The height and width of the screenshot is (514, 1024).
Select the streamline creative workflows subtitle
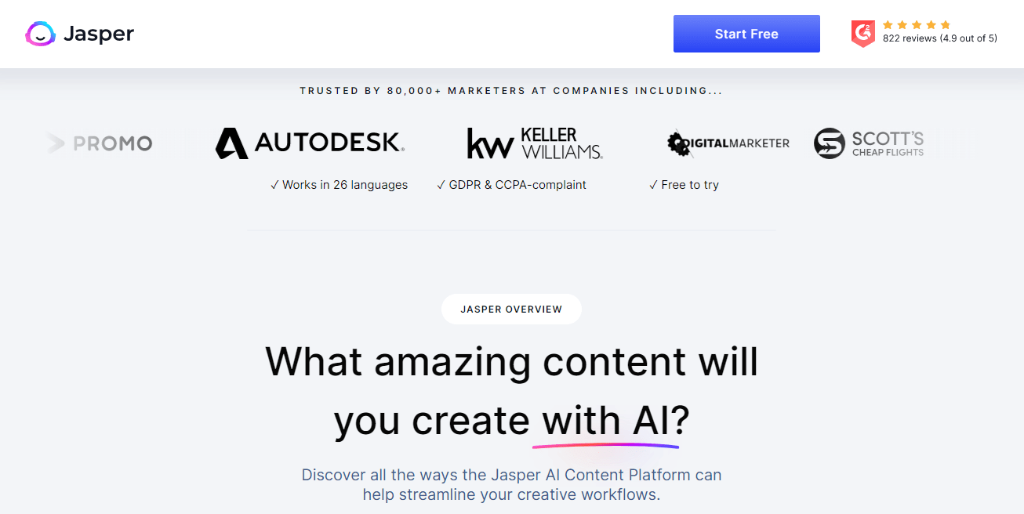click(x=511, y=484)
